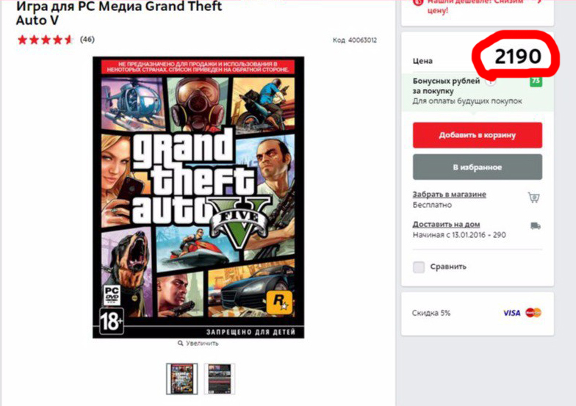The image size is (576, 406).
Task: Click the MasterCard logo
Action: tap(533, 313)
